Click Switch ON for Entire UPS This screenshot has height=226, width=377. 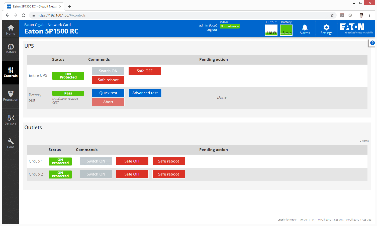pos(108,71)
